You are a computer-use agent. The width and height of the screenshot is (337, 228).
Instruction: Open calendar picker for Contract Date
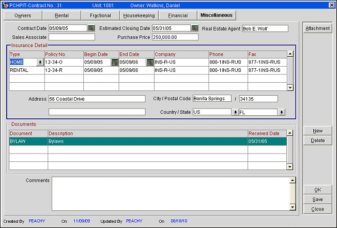click(x=91, y=28)
